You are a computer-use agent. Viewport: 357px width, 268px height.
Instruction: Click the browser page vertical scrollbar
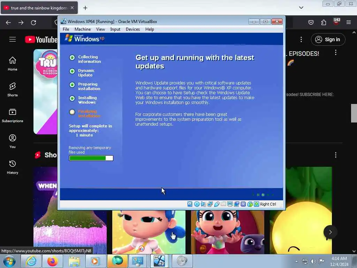pyautogui.click(x=354, y=113)
